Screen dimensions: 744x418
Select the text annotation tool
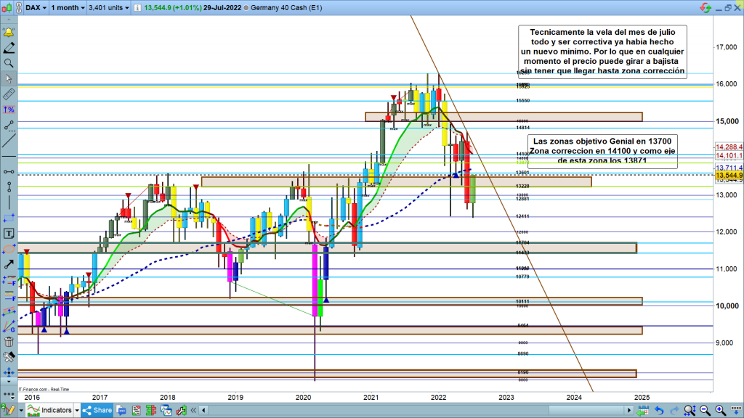(x=9, y=234)
